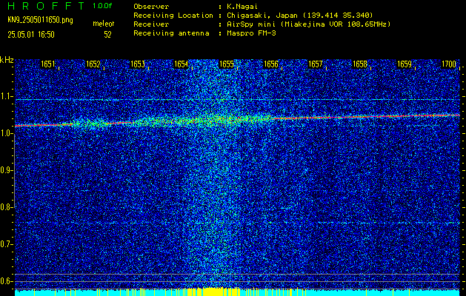
Task: Click the 1.1 kHz axis label
Action: (6, 96)
